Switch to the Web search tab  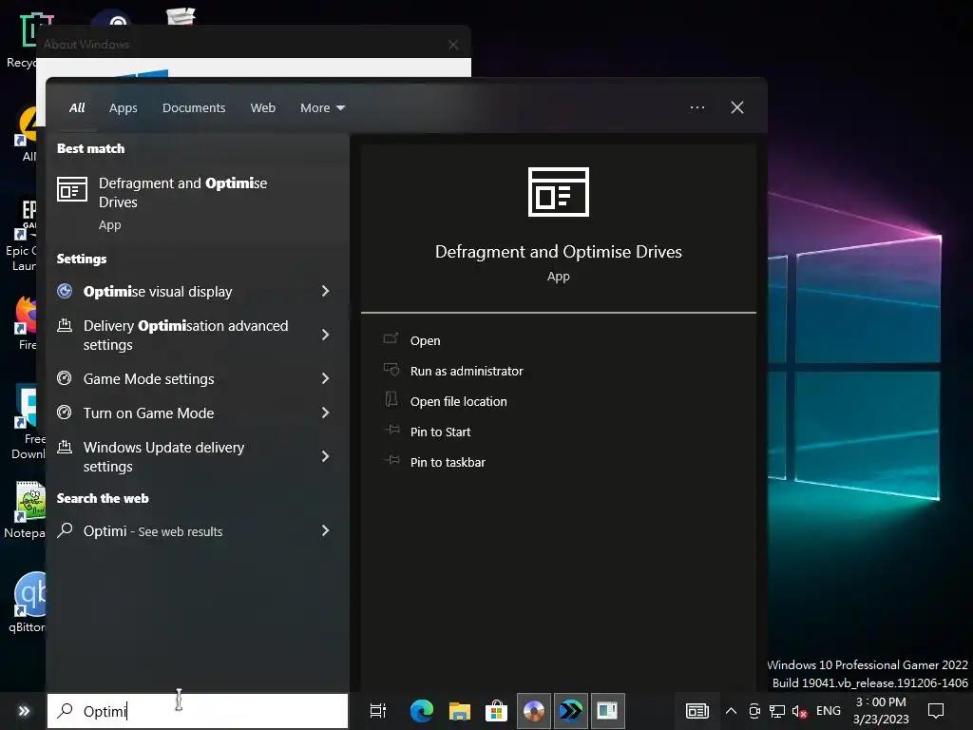(x=262, y=108)
